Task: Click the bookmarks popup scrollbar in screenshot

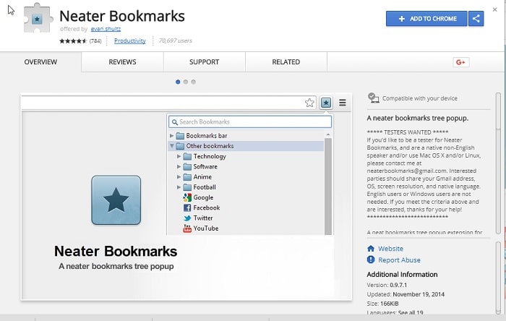Action: click(x=328, y=187)
